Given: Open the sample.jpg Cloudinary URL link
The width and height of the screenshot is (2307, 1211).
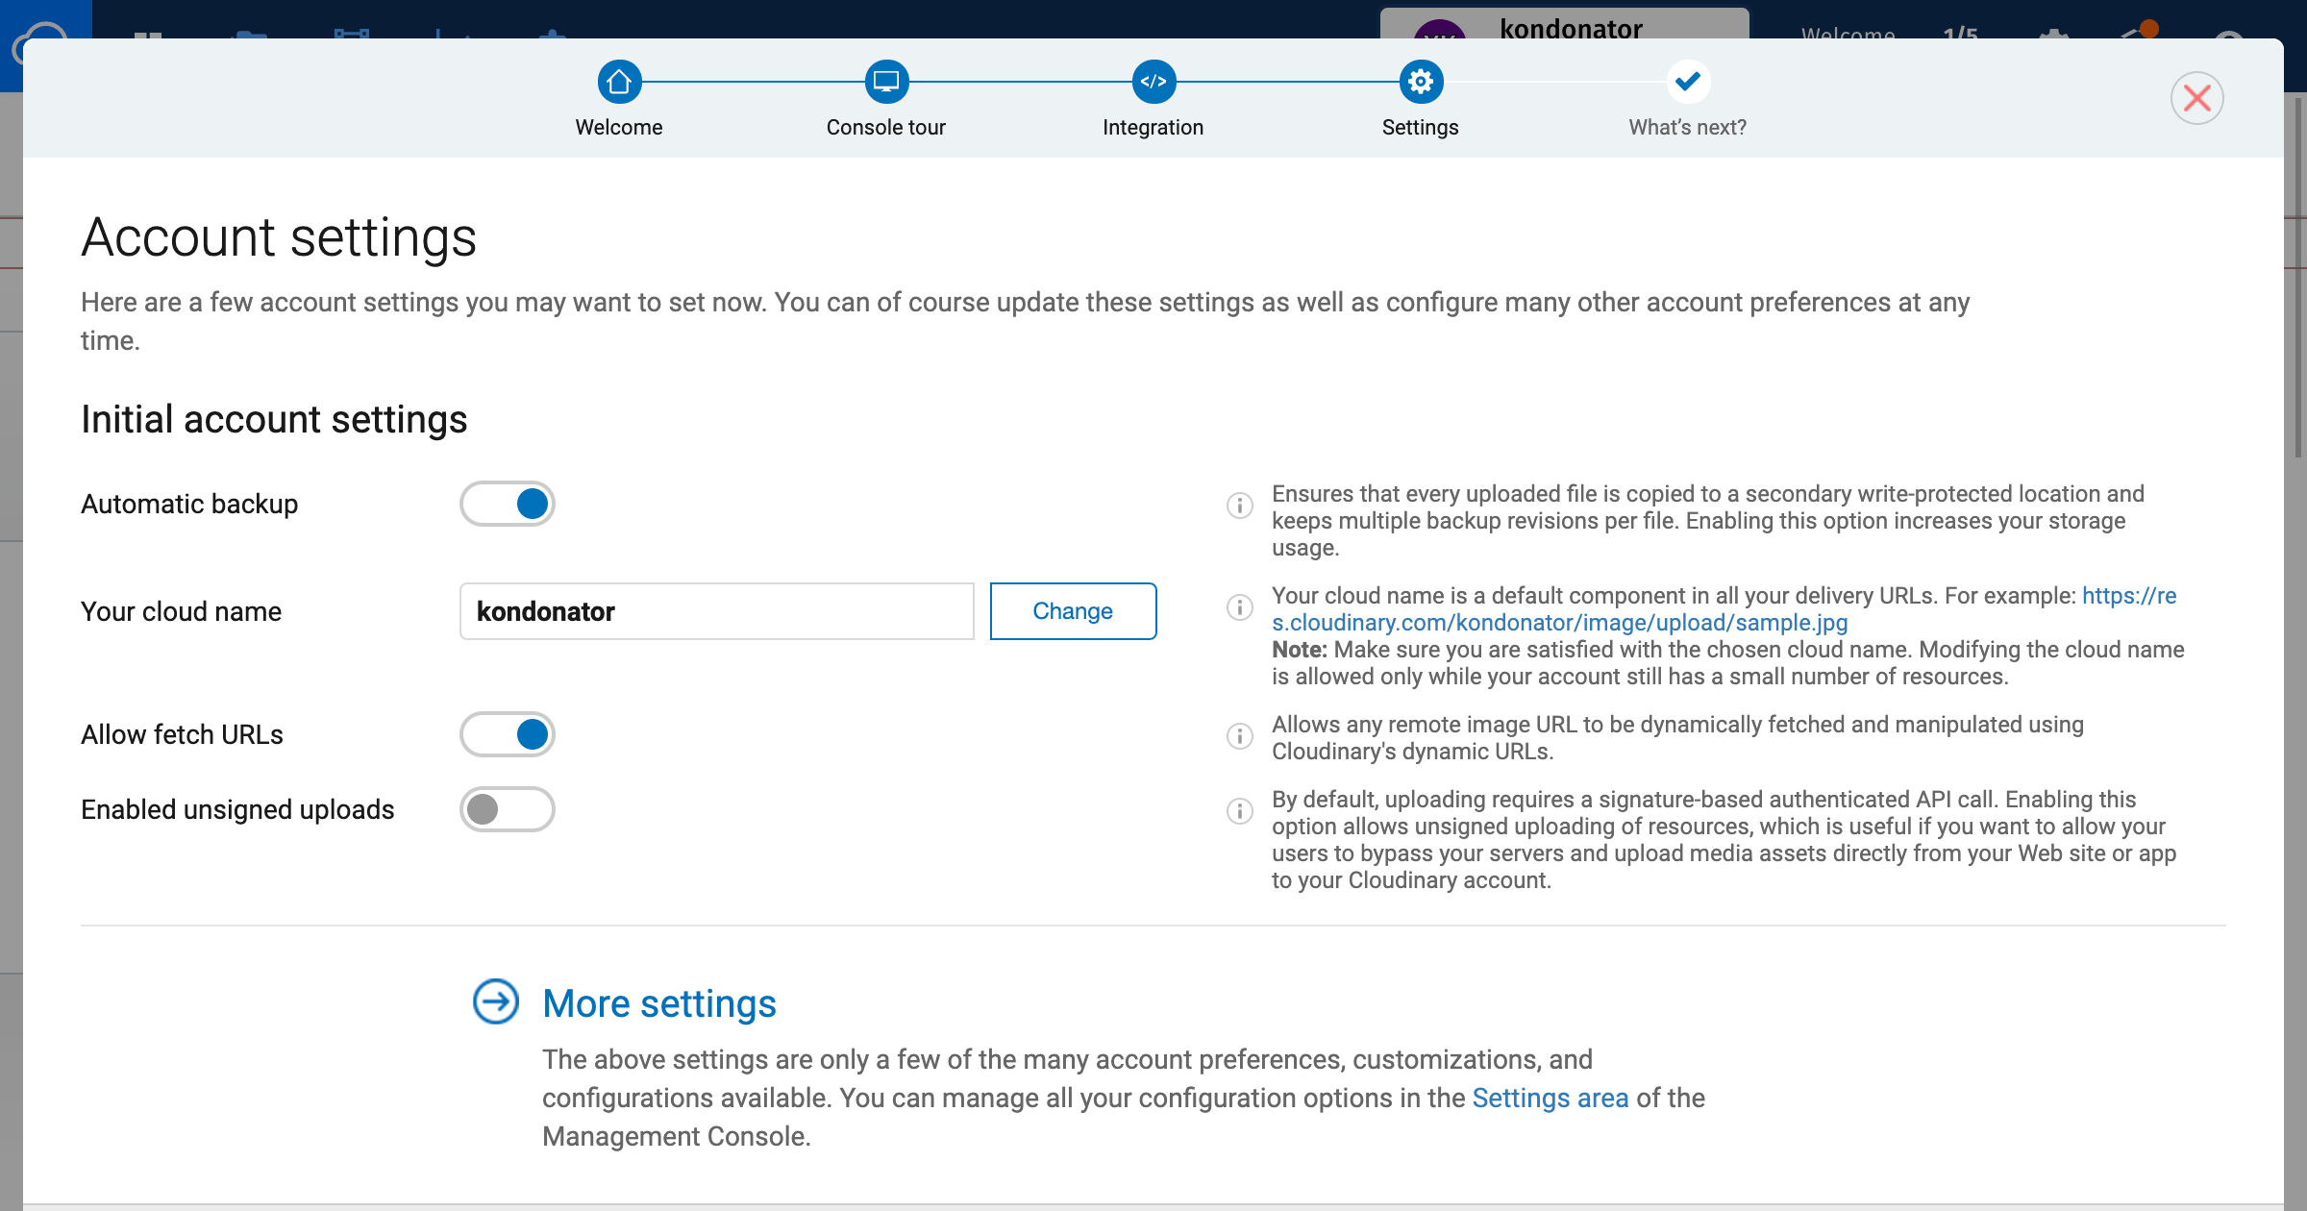Looking at the screenshot, I should (1559, 623).
